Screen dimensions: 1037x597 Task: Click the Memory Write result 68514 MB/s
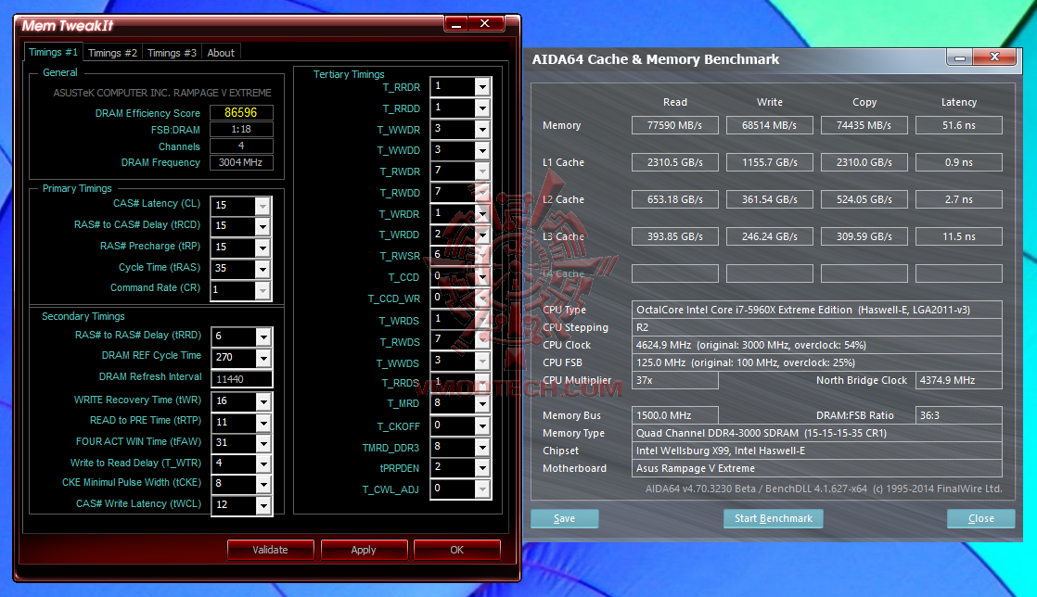769,125
